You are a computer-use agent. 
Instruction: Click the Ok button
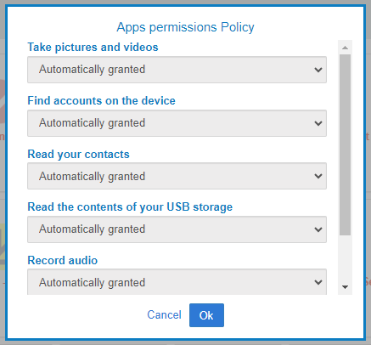point(206,315)
